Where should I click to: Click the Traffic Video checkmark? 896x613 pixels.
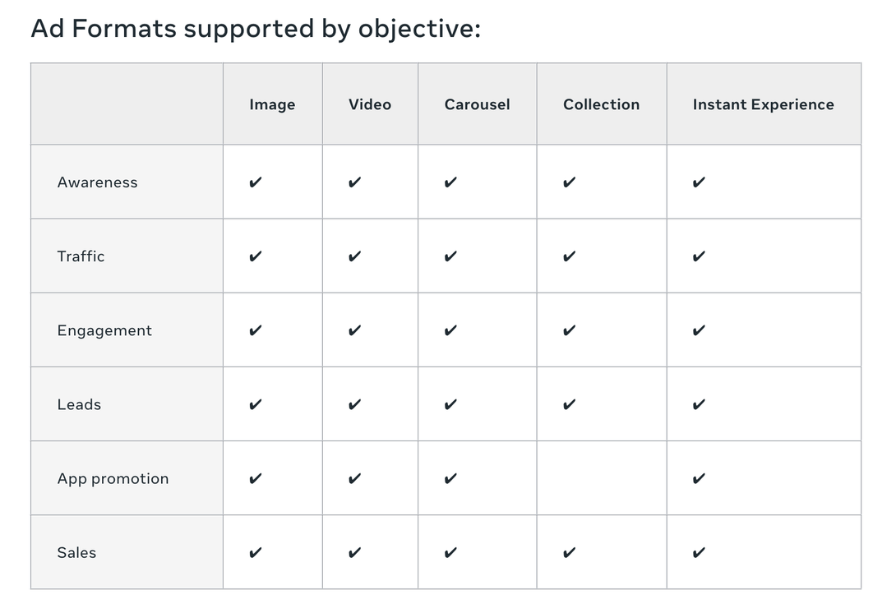(354, 256)
